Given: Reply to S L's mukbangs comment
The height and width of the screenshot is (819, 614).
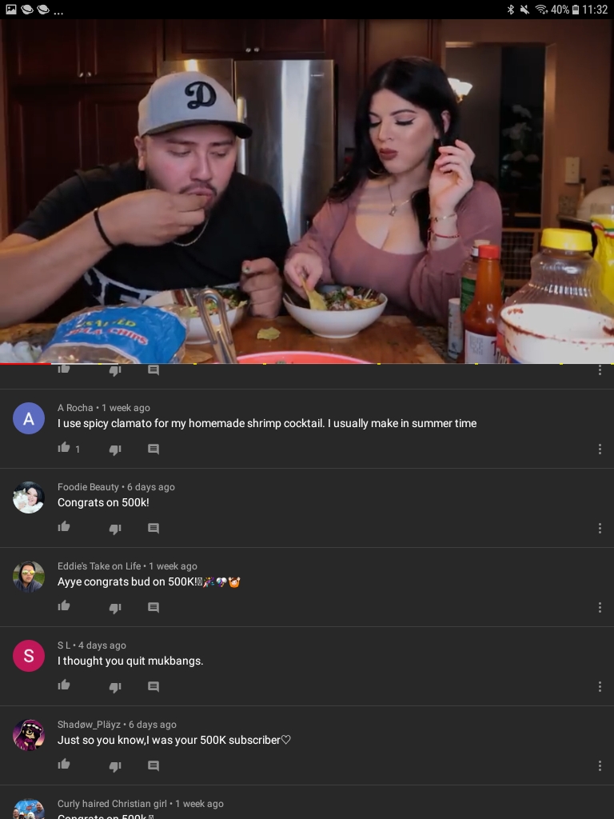Looking at the screenshot, I should [x=153, y=686].
